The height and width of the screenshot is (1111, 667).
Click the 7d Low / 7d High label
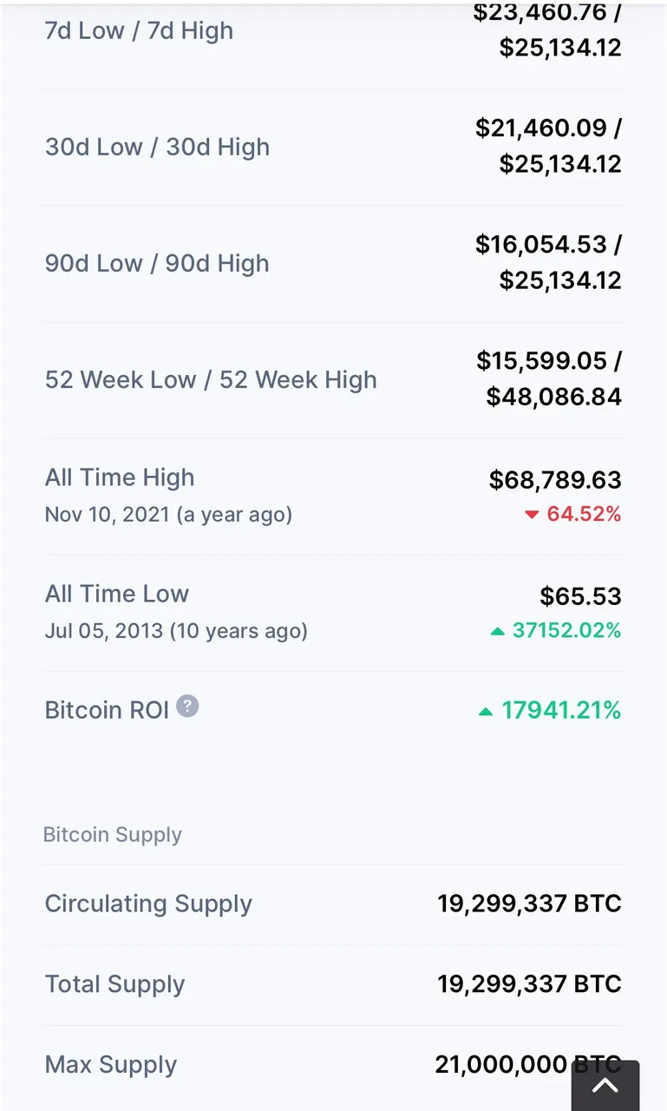pyautogui.click(x=139, y=31)
